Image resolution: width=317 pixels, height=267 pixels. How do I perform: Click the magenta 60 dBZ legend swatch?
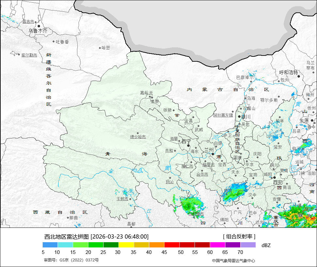217,245
